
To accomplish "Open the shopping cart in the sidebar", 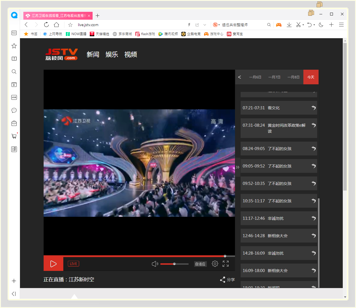I will (14, 136).
